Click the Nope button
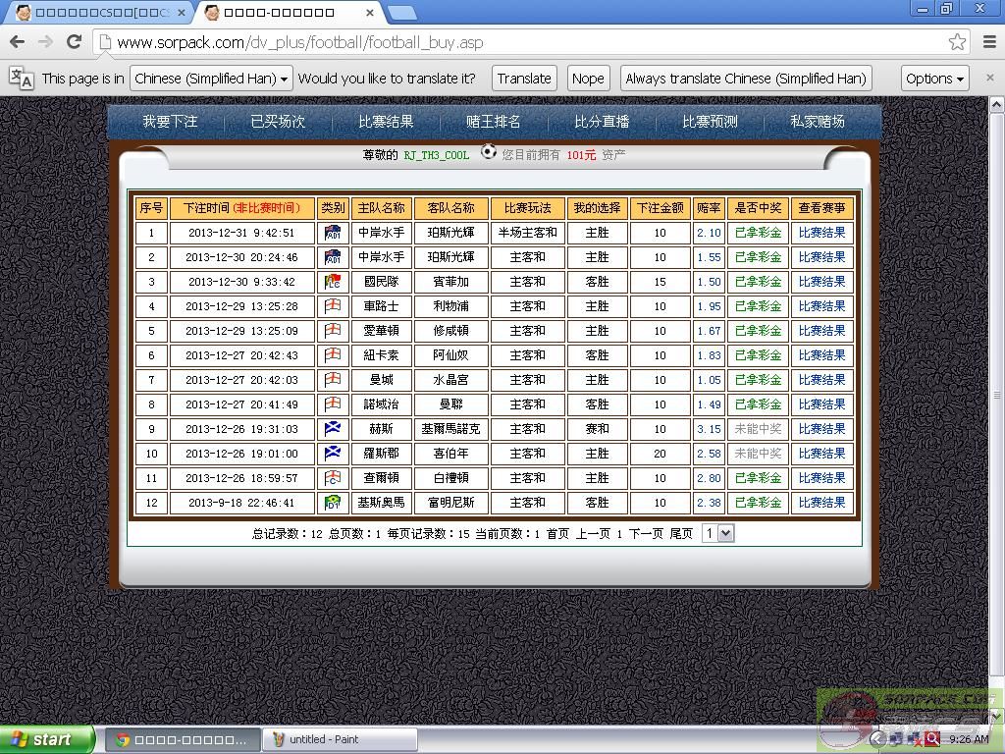The image size is (1005, 754). [588, 79]
